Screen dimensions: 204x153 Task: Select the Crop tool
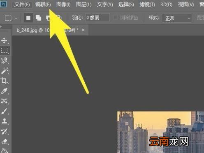(4, 81)
